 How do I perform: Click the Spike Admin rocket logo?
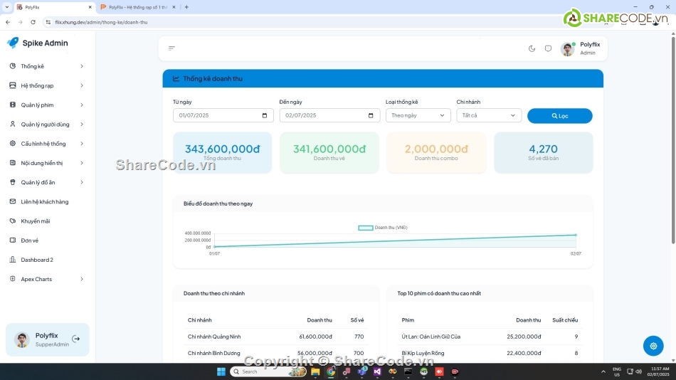(13, 42)
